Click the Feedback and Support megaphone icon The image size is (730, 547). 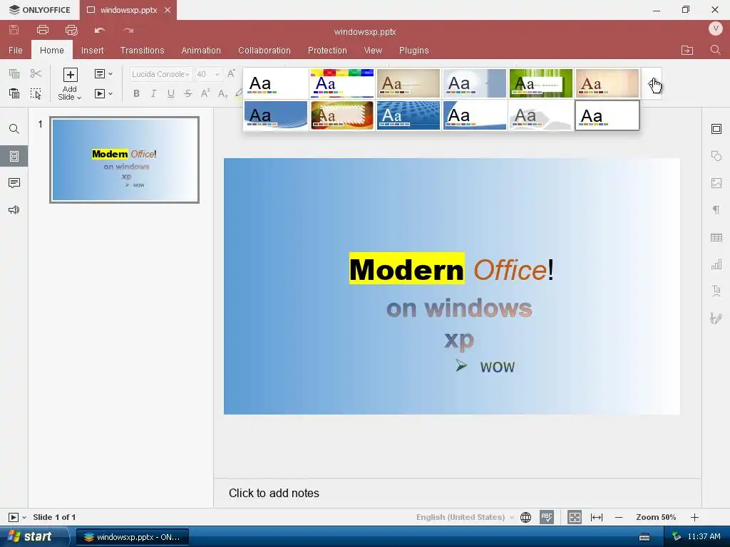pyautogui.click(x=14, y=210)
